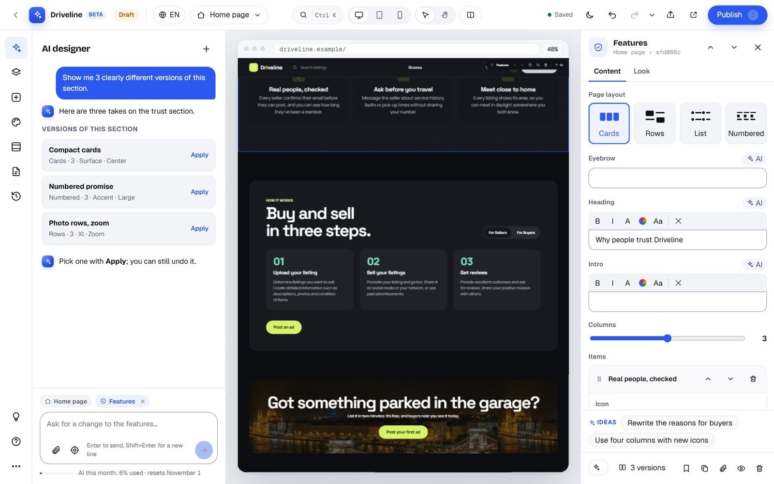The height and width of the screenshot is (484, 774).
Task: Move Real people, checked item down
Action: 730,379
